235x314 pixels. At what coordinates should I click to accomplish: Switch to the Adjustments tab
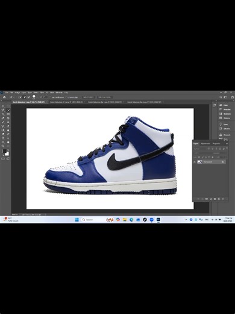tap(205, 144)
